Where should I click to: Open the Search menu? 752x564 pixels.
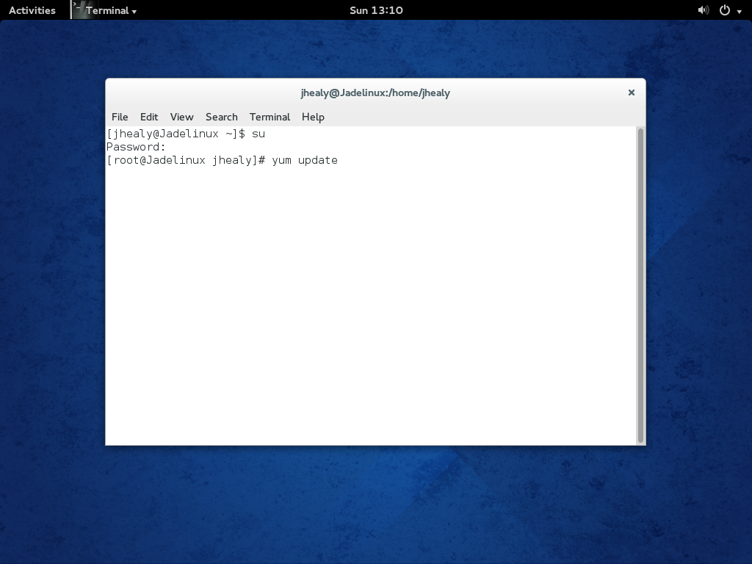[221, 117]
